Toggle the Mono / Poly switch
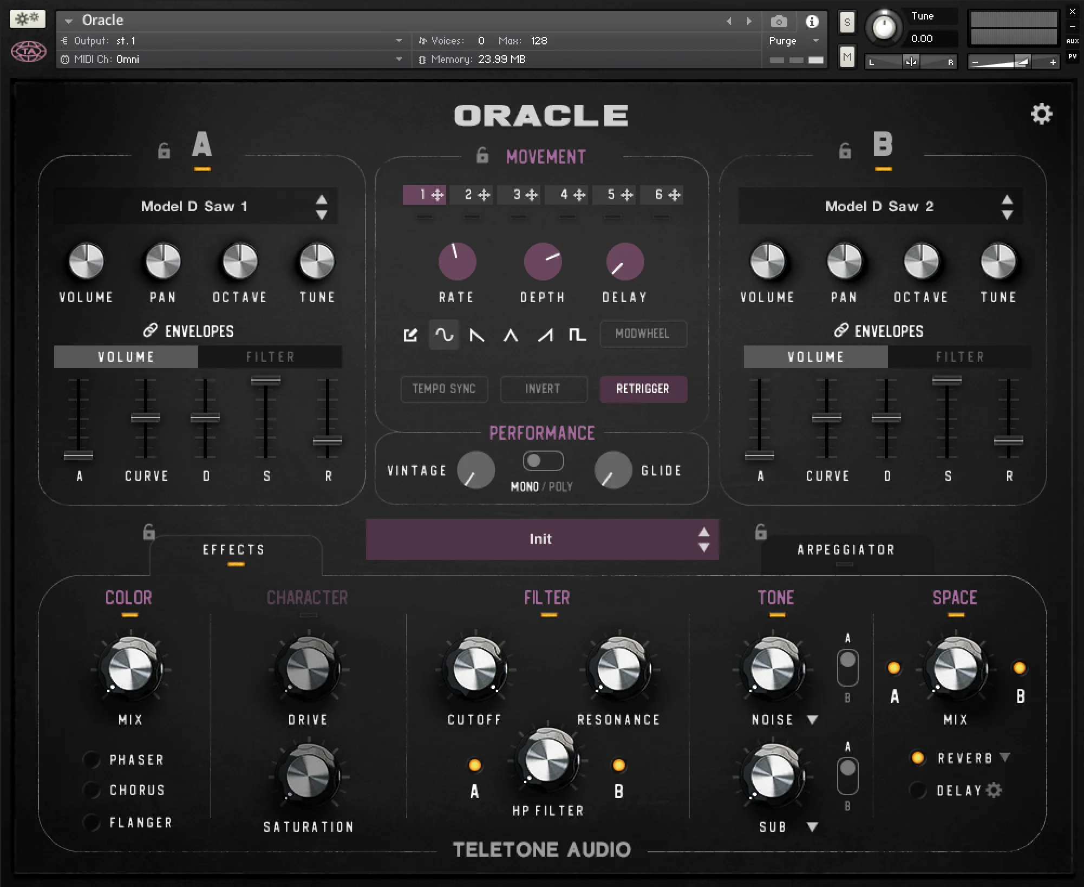This screenshot has width=1084, height=887. coord(543,461)
